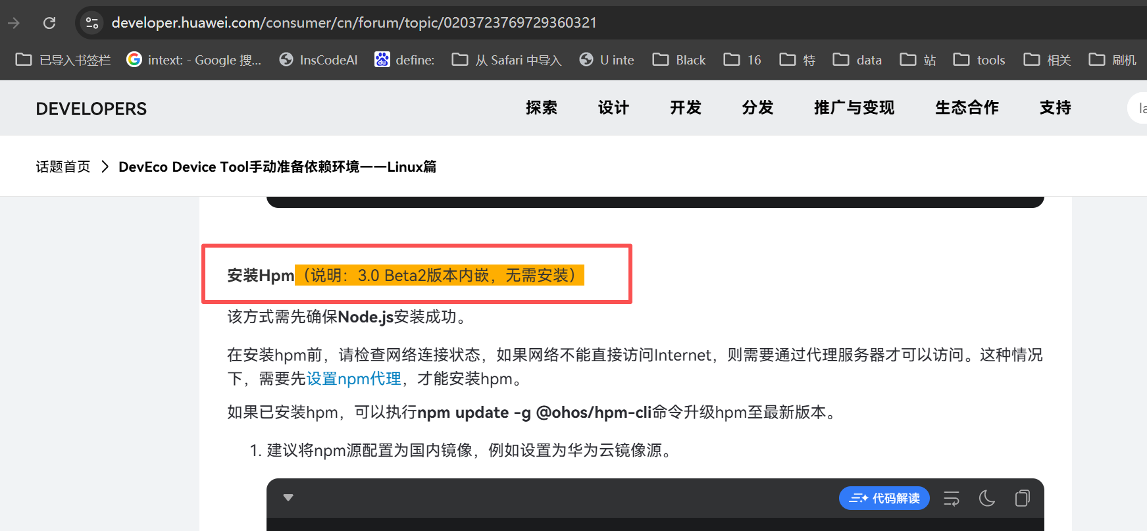
Task: Open the U inte bookmark
Action: coord(607,60)
